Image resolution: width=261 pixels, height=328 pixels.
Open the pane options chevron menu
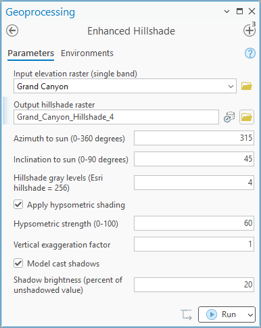(x=227, y=11)
